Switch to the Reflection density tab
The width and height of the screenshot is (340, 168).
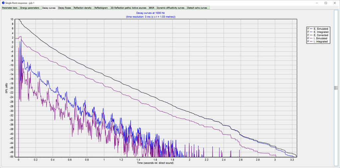[83, 8]
